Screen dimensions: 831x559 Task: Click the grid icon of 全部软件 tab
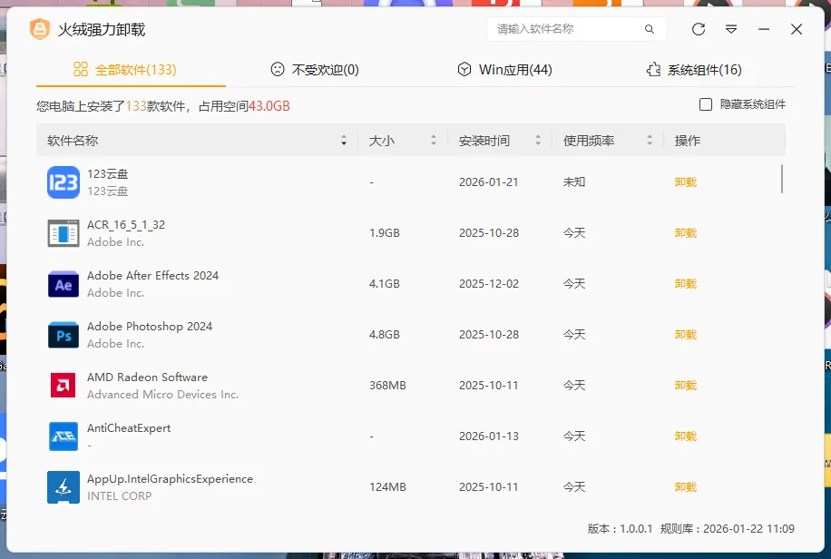(81, 69)
